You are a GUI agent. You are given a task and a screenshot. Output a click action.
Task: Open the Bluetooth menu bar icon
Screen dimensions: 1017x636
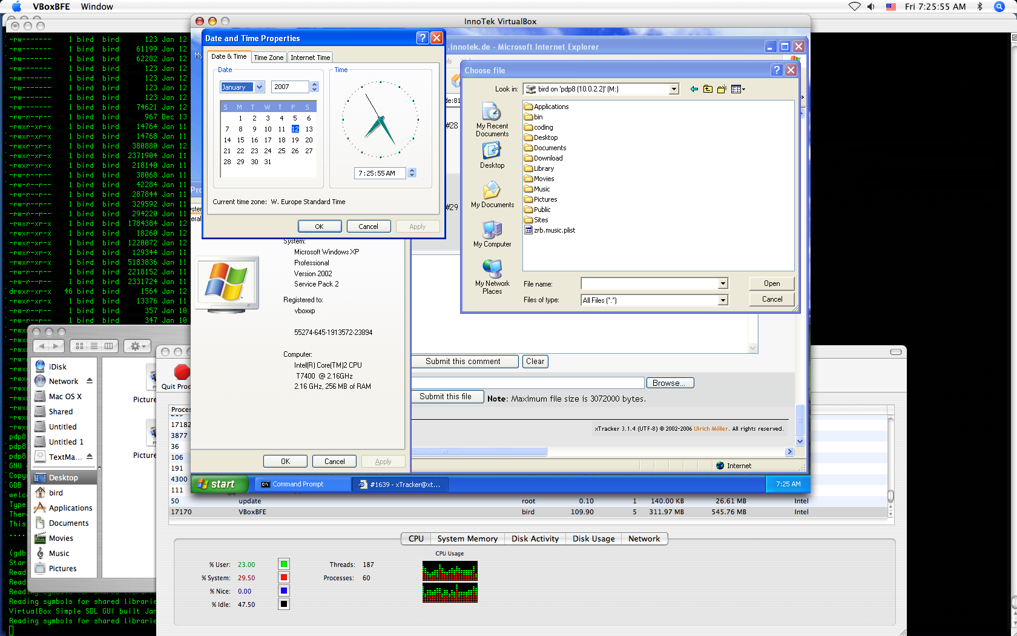(980, 7)
